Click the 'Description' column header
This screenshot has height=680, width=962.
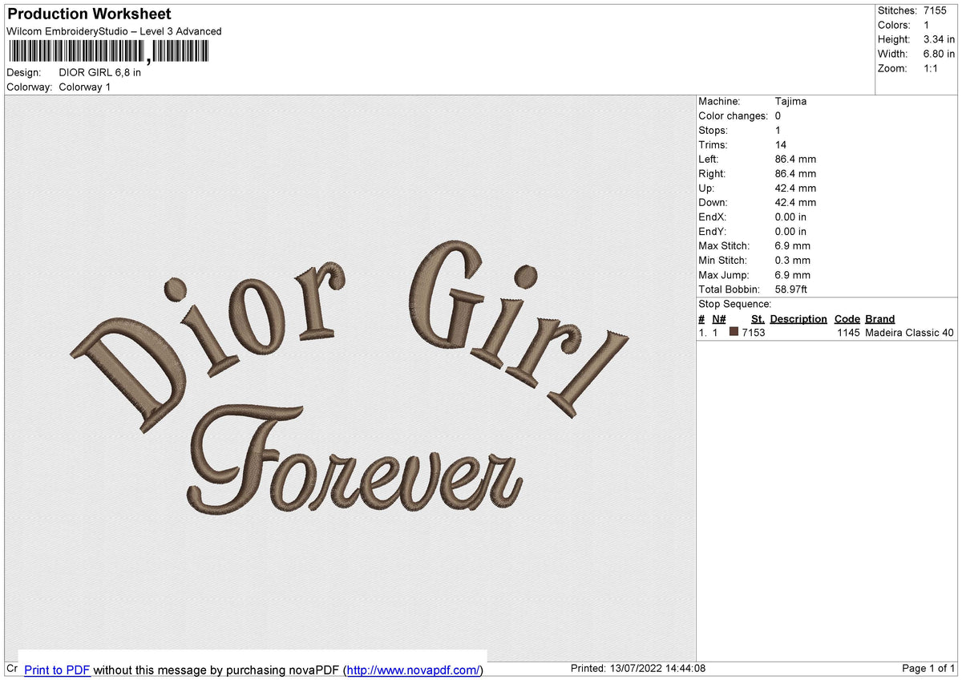click(x=798, y=318)
